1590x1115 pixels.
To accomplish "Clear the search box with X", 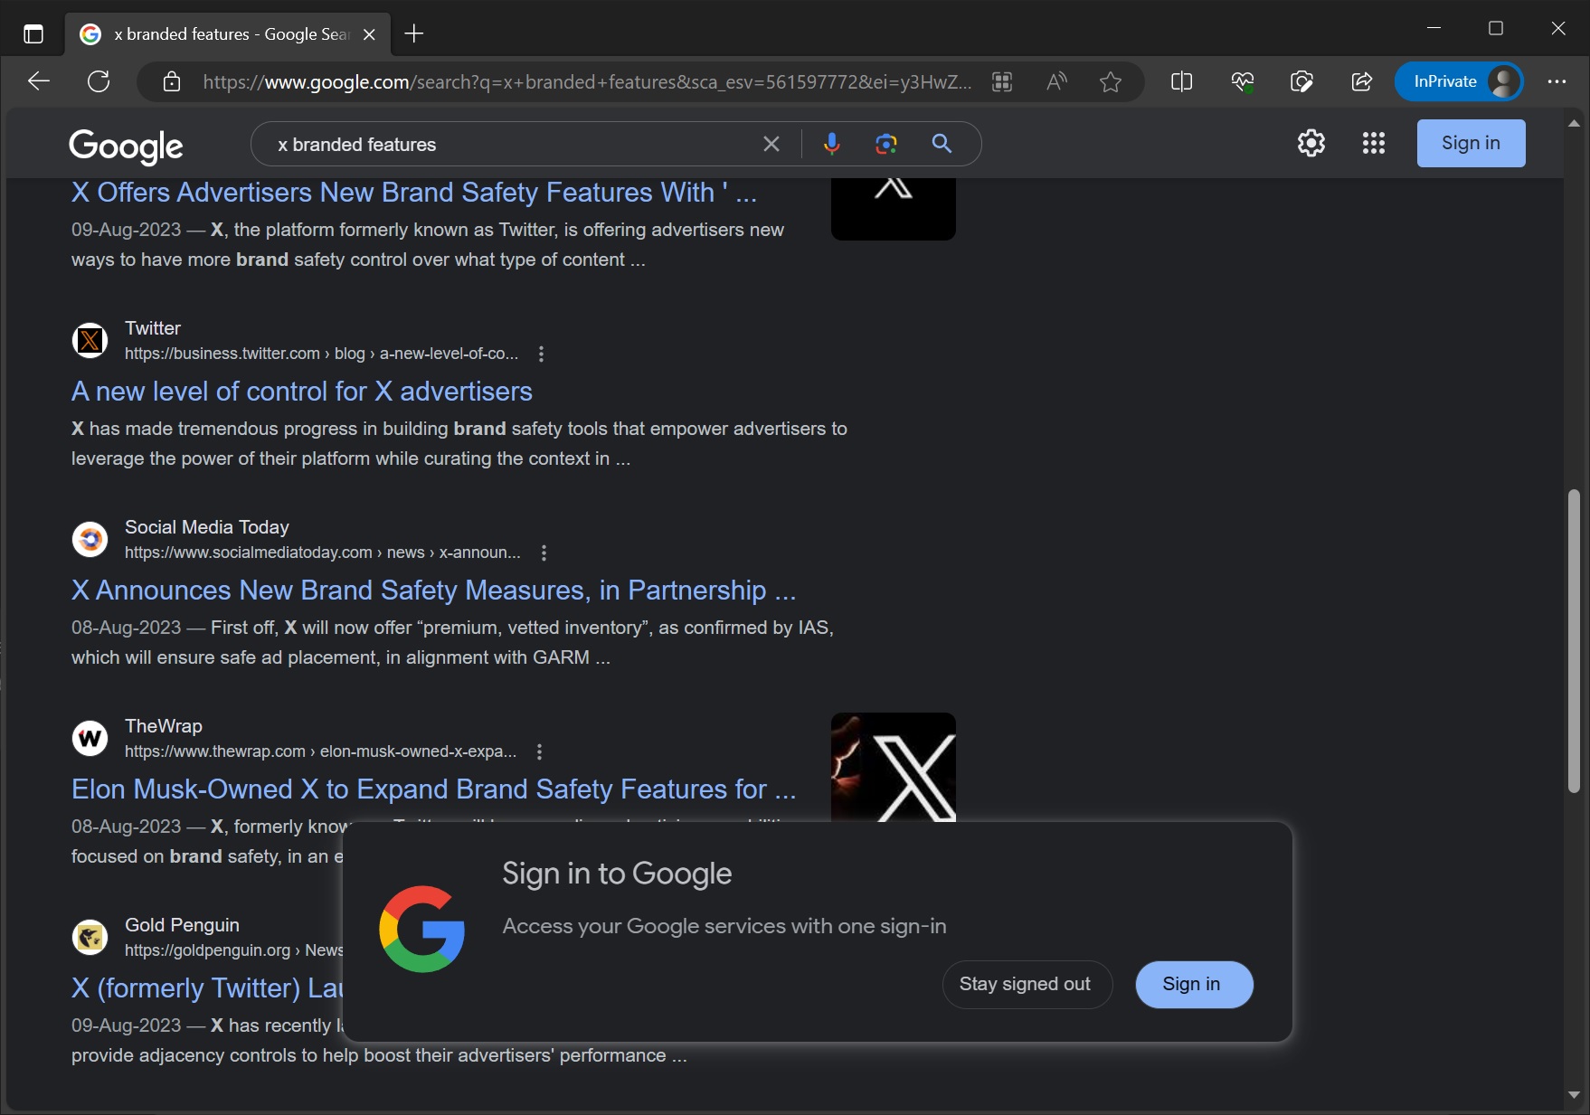I will pyautogui.click(x=771, y=144).
